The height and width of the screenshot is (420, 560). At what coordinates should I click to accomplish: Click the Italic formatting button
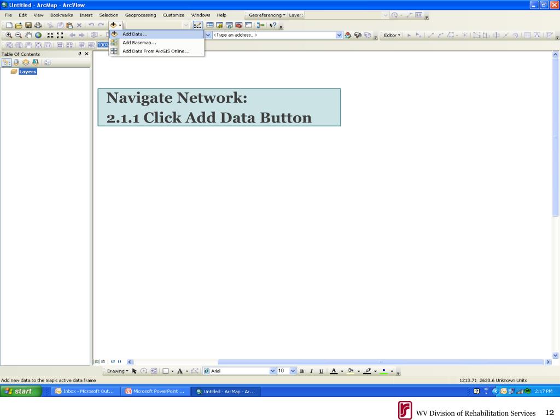[311, 371]
